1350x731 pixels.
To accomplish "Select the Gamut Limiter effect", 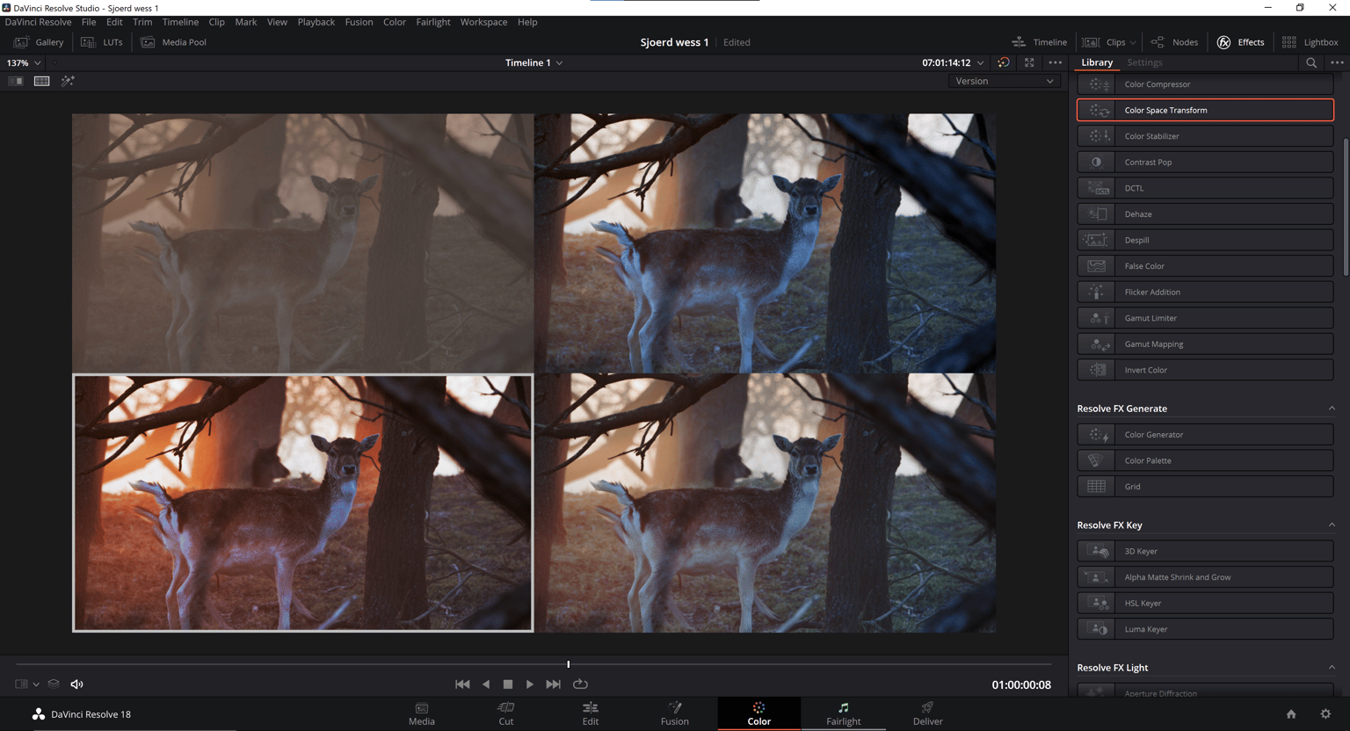I will 1205,318.
